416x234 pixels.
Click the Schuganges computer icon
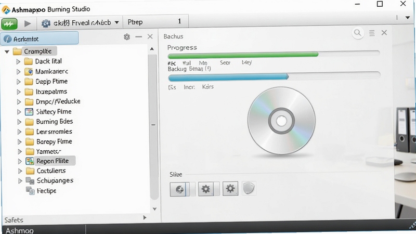pyautogui.click(x=30, y=180)
